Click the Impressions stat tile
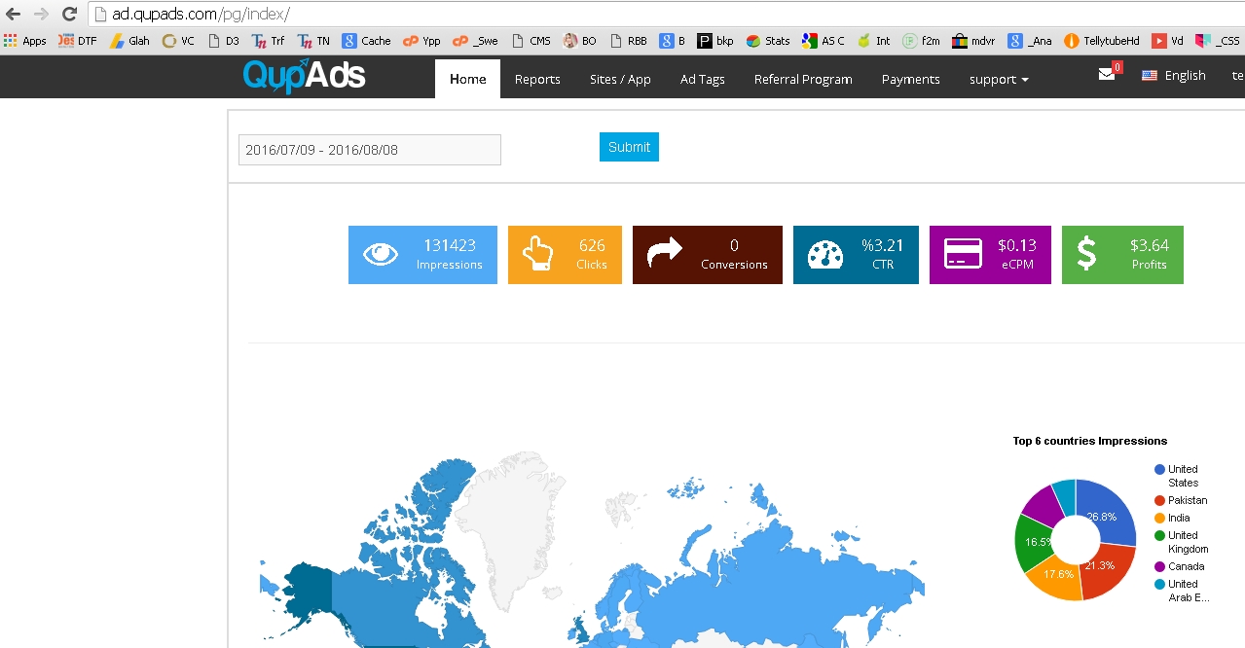Viewport: 1245px width, 648px height. (422, 255)
